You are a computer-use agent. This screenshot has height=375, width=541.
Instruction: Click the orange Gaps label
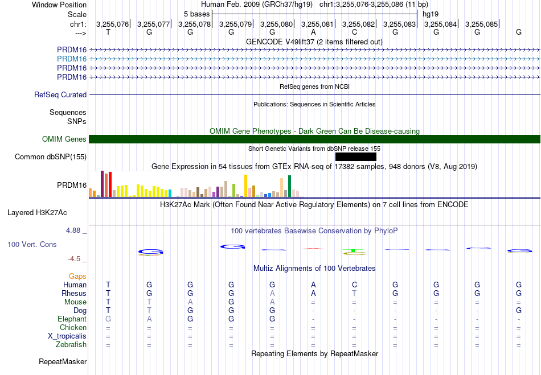click(x=77, y=277)
